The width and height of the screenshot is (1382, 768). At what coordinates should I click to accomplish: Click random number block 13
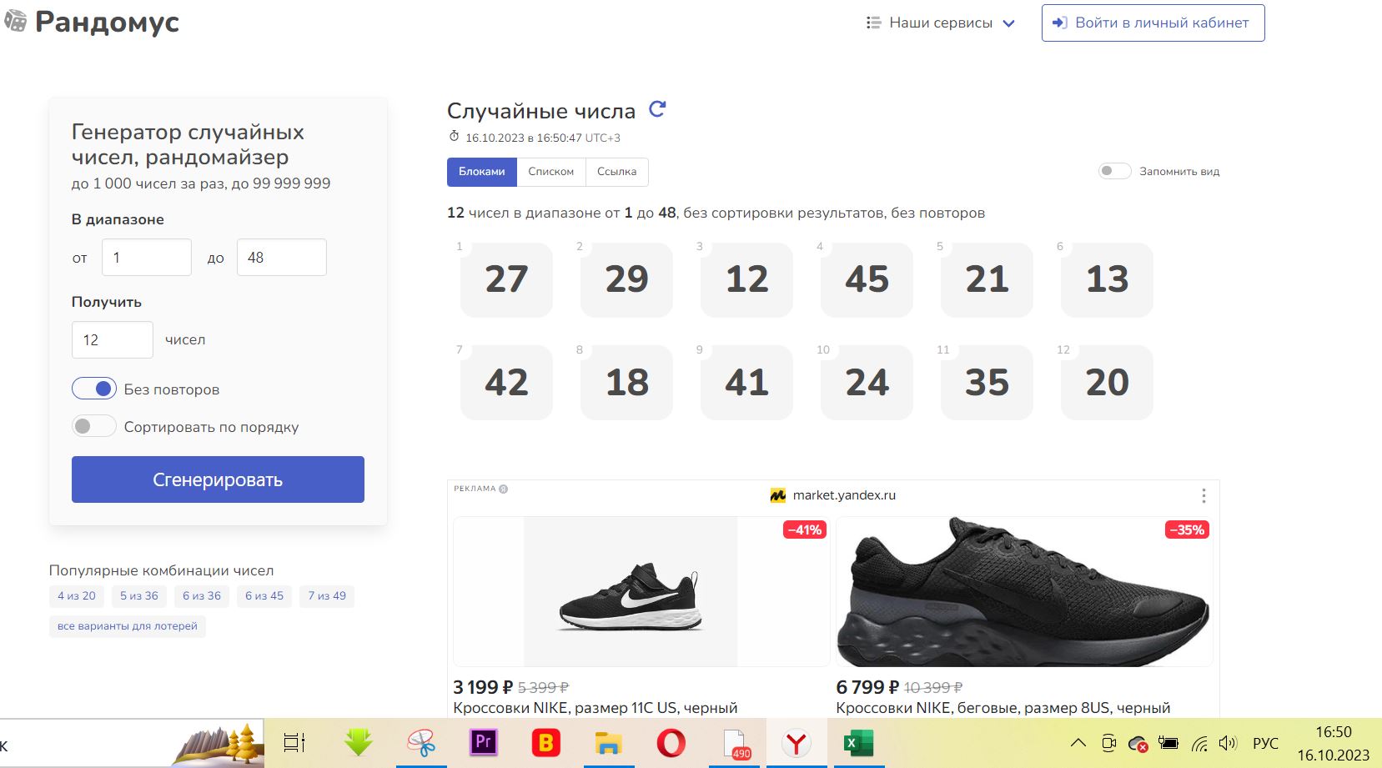[x=1107, y=279]
